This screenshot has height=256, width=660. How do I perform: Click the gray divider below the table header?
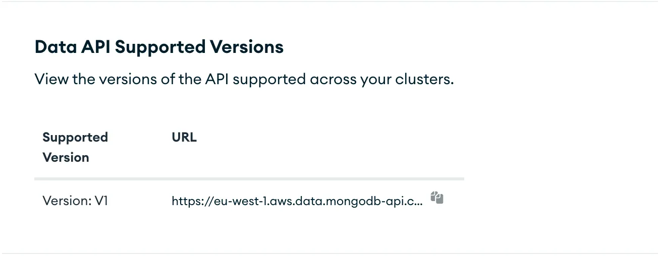point(249,178)
